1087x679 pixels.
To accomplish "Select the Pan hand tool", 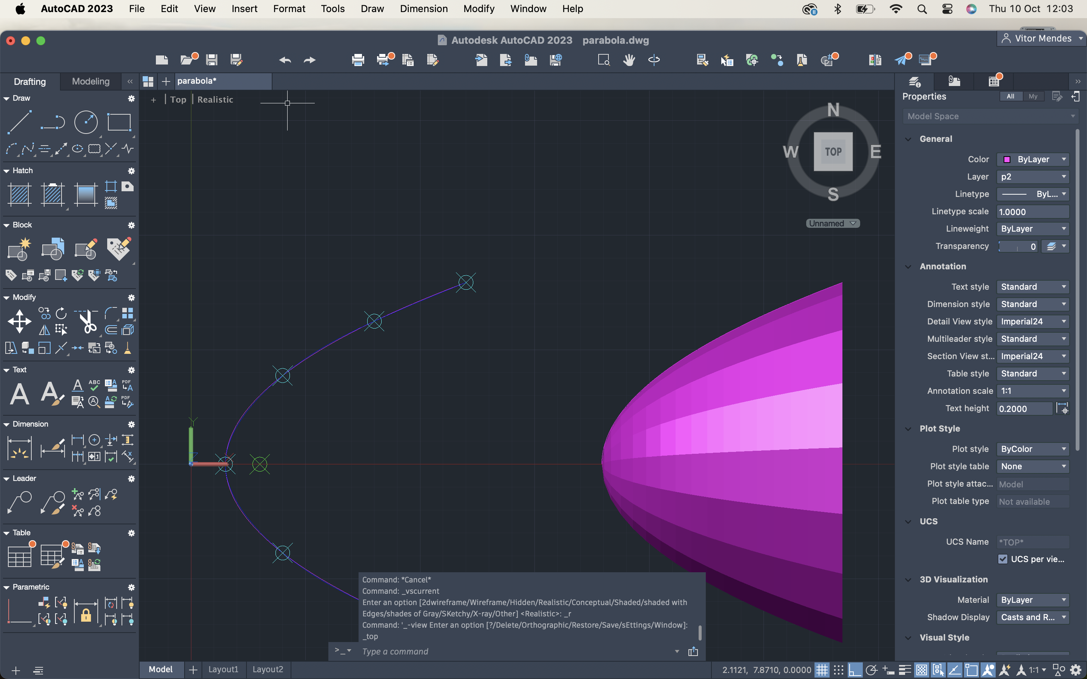I will [x=629, y=60].
